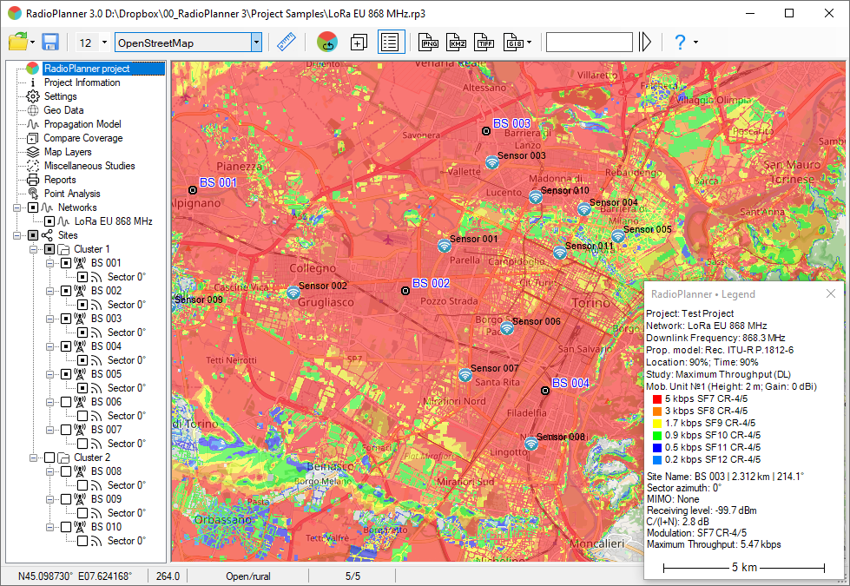Export the coverage as KMZ
The image size is (850, 586).
pyautogui.click(x=457, y=42)
